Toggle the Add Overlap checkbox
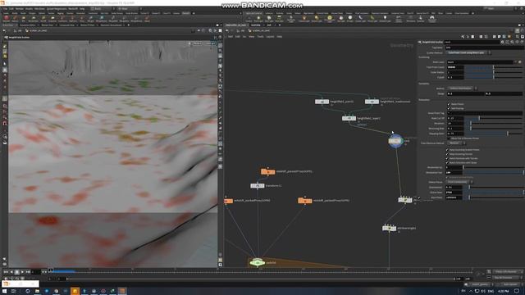 pyautogui.click(x=449, y=108)
